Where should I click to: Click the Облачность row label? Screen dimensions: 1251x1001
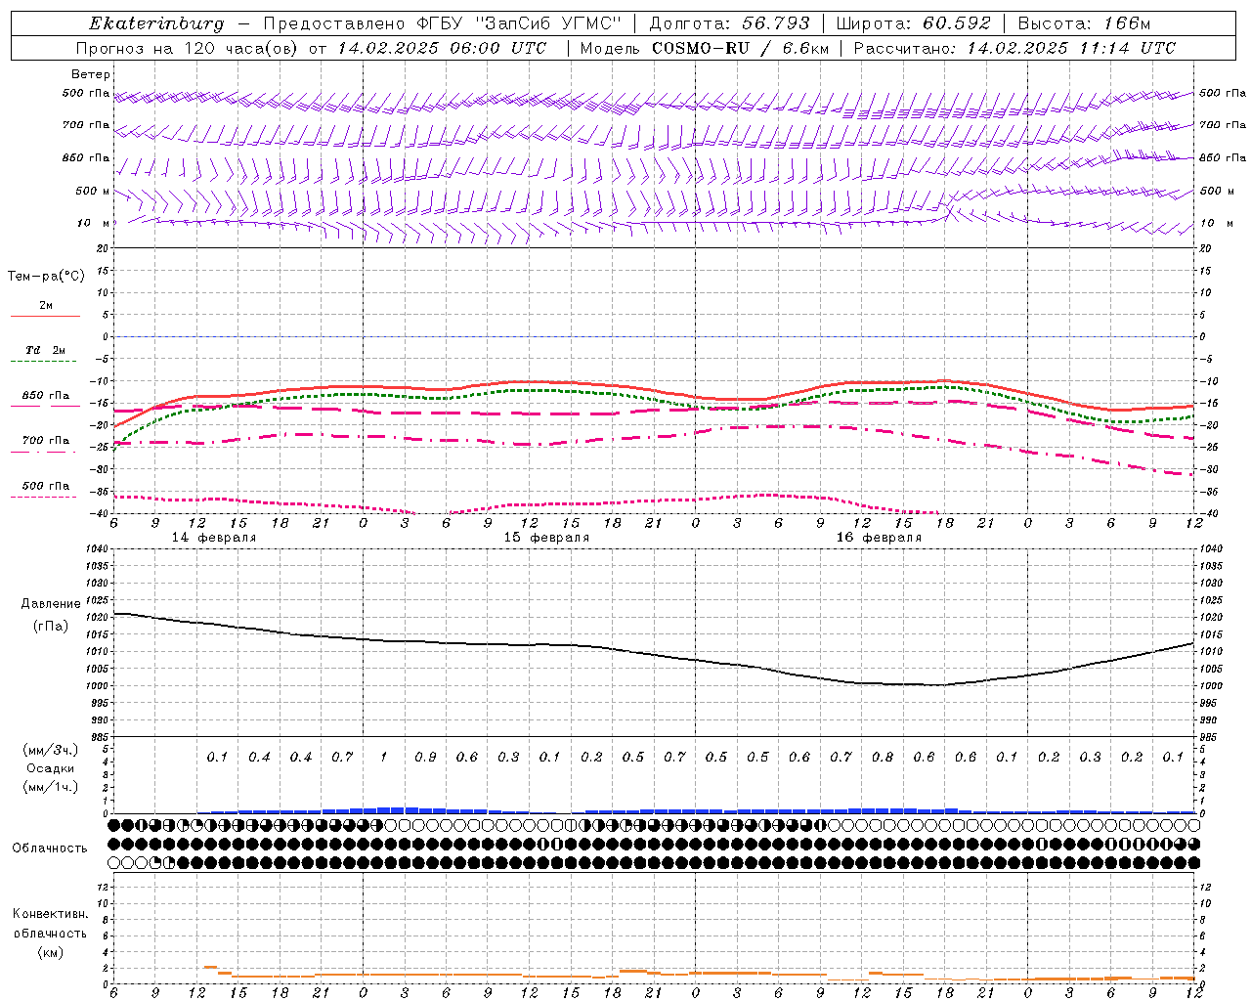pos(50,849)
